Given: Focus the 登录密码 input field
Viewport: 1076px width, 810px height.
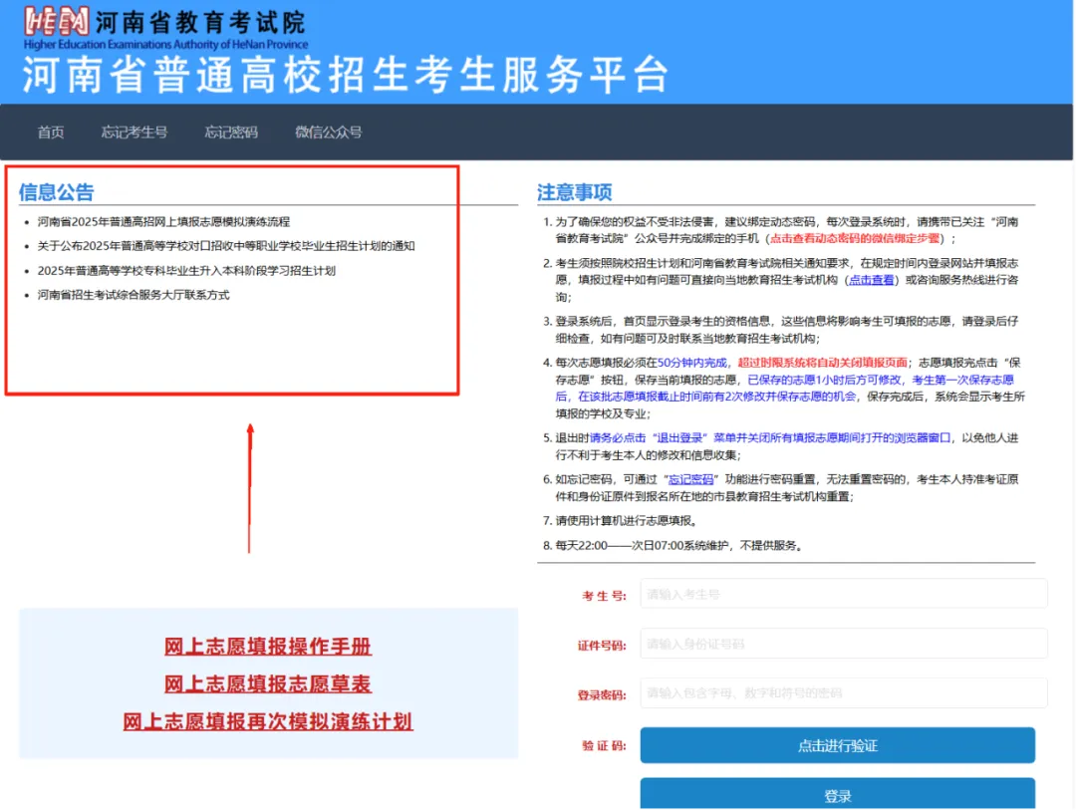Looking at the screenshot, I should click(x=844, y=693).
